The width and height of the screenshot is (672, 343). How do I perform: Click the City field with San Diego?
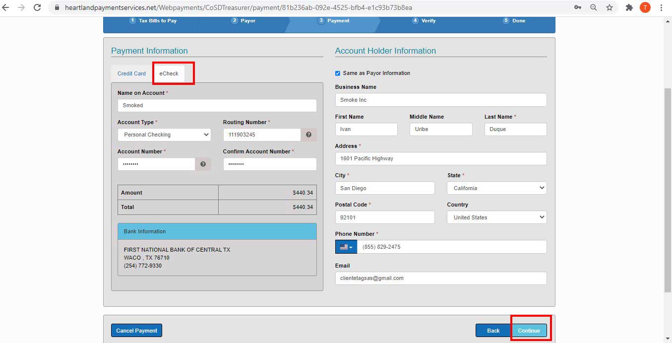[x=385, y=188]
